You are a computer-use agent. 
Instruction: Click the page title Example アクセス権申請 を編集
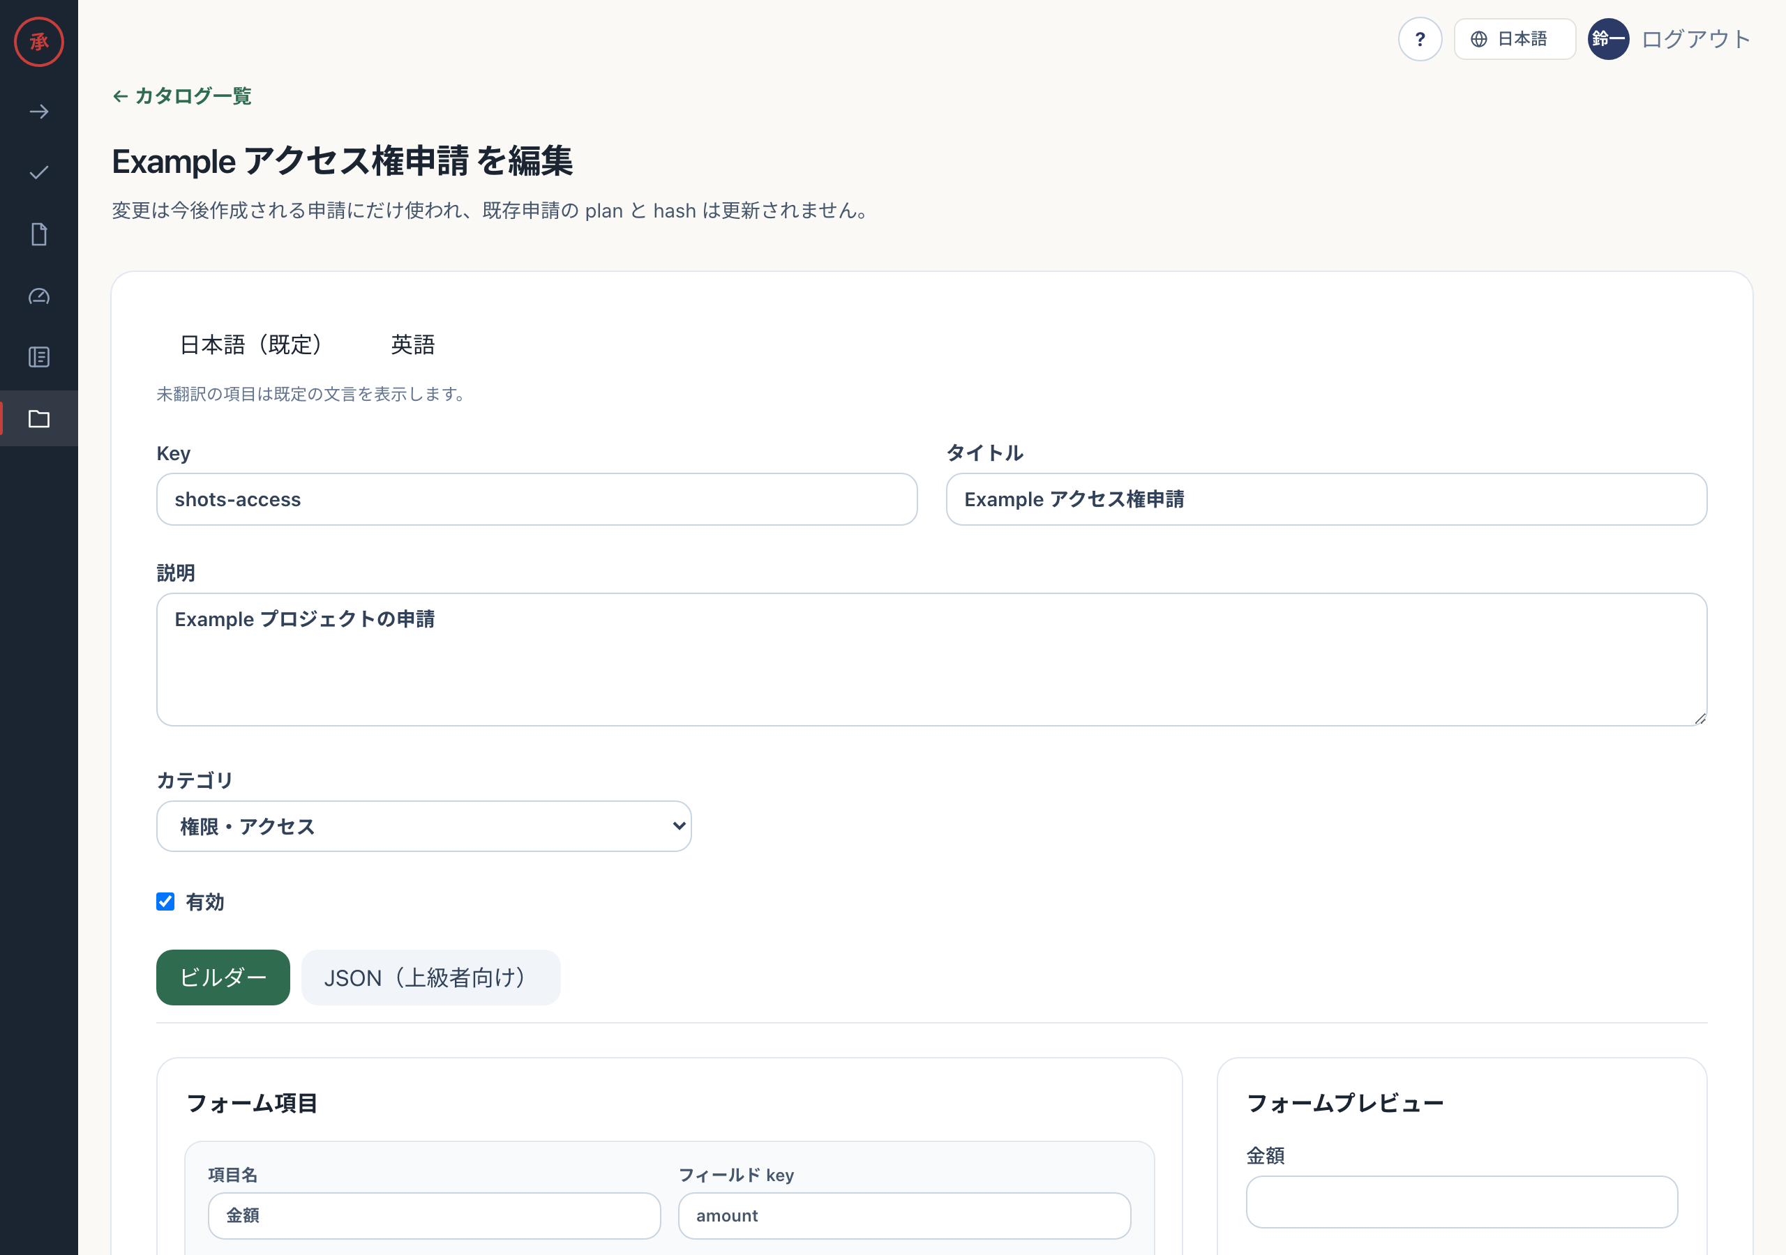coord(343,162)
